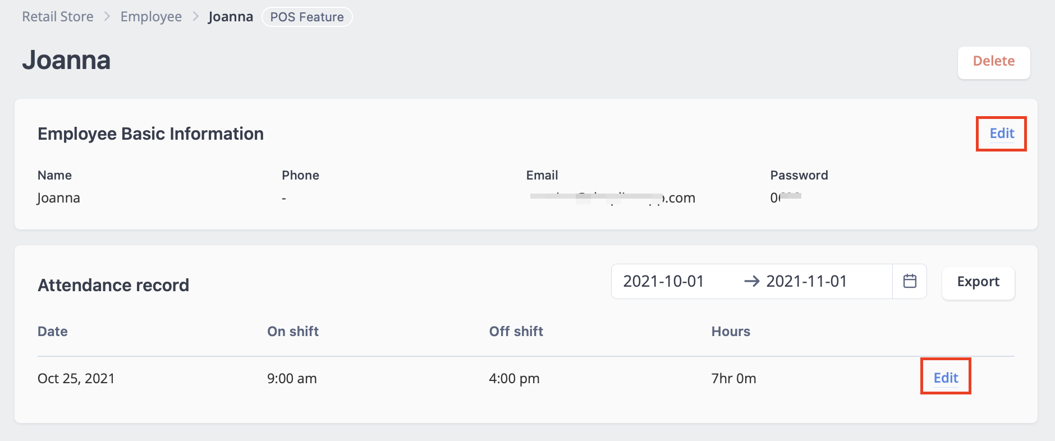1055x441 pixels.
Task: Edit Employee Basic Information
Action: click(x=1002, y=134)
